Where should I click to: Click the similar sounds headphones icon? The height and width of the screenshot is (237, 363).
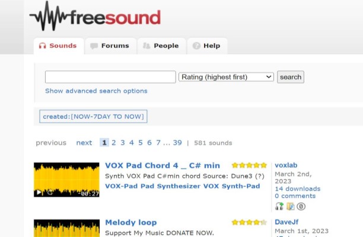pos(279,206)
